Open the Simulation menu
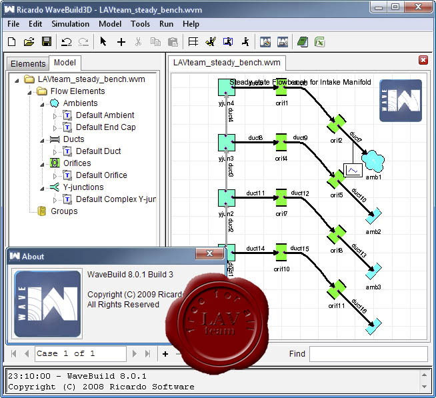 [71, 24]
